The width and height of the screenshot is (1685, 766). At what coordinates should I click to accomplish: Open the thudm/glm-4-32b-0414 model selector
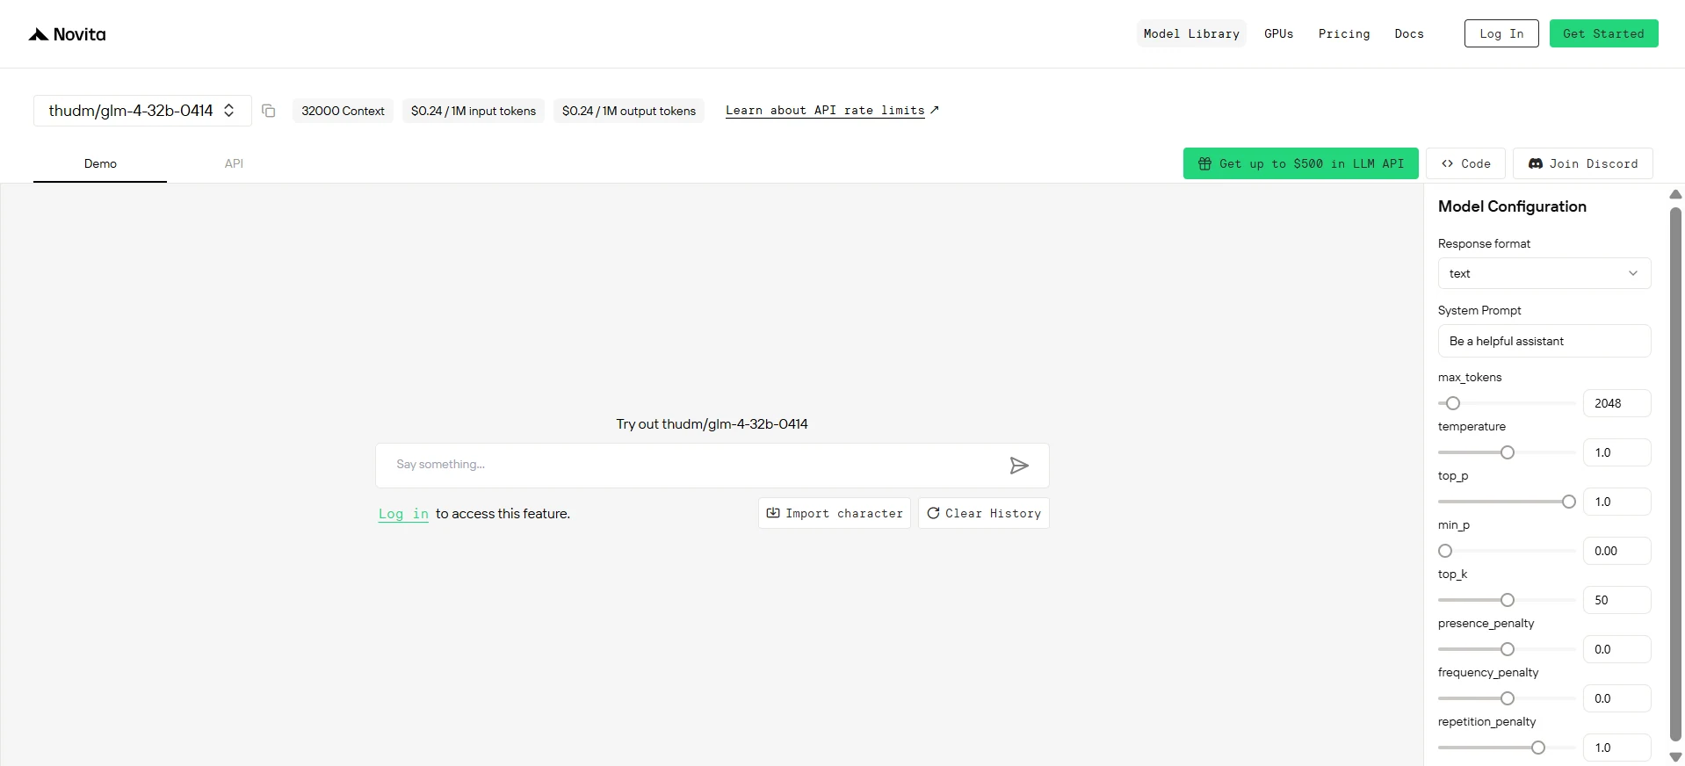coord(142,111)
